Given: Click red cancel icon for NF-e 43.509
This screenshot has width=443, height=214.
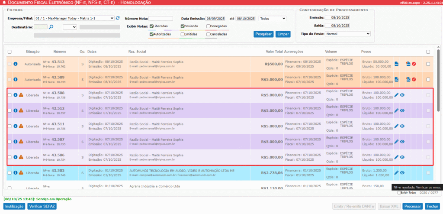Looking at the screenshot, I should (x=414, y=80).
